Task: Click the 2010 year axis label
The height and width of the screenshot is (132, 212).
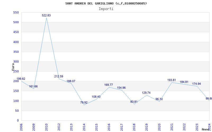Action: (46, 127)
